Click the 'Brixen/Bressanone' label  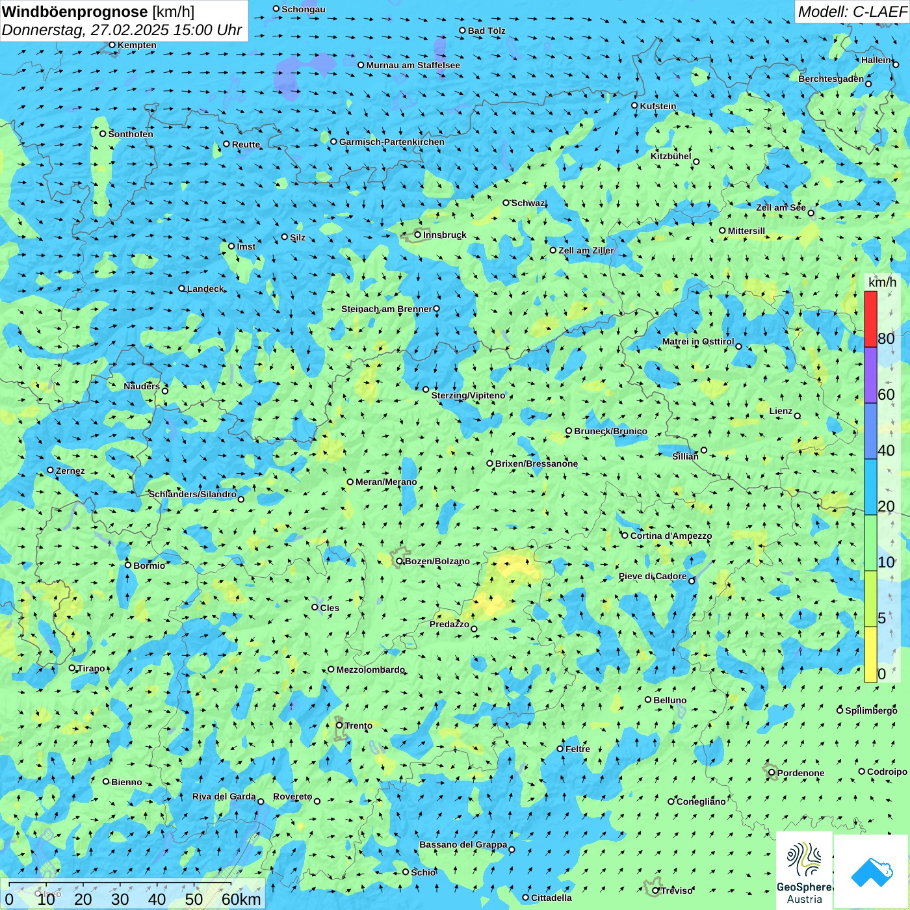(x=536, y=463)
